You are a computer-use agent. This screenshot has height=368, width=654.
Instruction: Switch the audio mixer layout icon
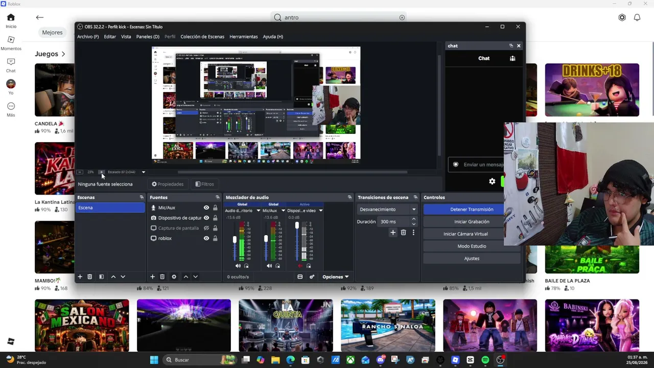300,277
